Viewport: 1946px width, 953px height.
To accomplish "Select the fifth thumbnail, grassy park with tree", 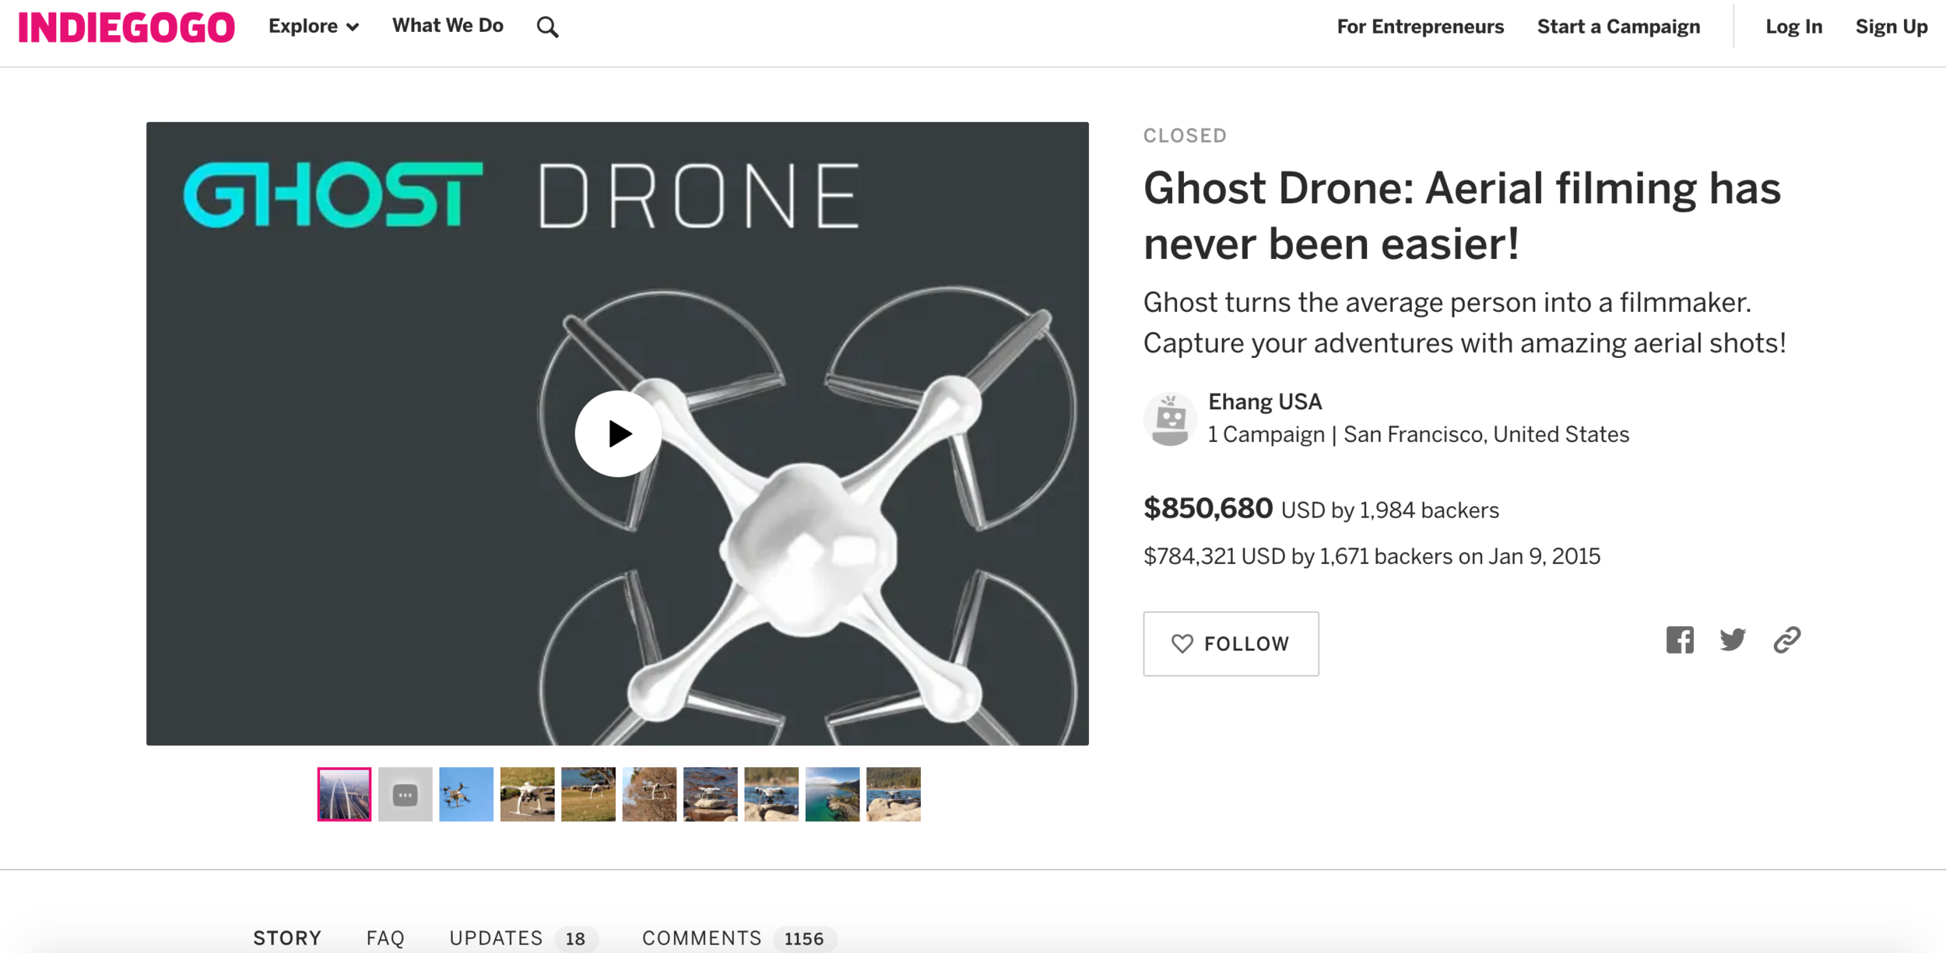I will [588, 794].
